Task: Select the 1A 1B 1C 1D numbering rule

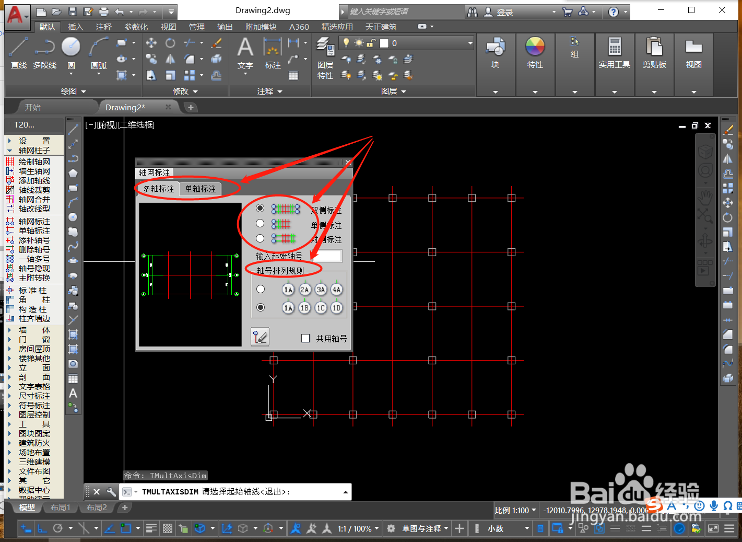Action: point(261,307)
